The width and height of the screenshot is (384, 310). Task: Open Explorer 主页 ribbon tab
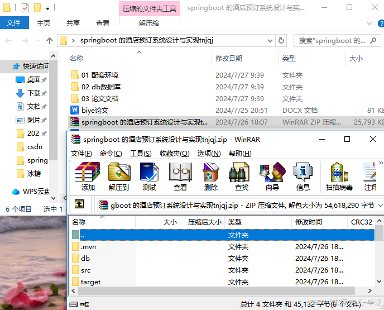44,23
